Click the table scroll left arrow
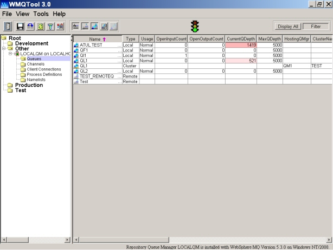 (76, 240)
